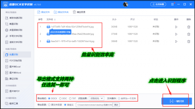The image size is (195, 109).
Task: Click 状态 column header
Action: click(156, 19)
